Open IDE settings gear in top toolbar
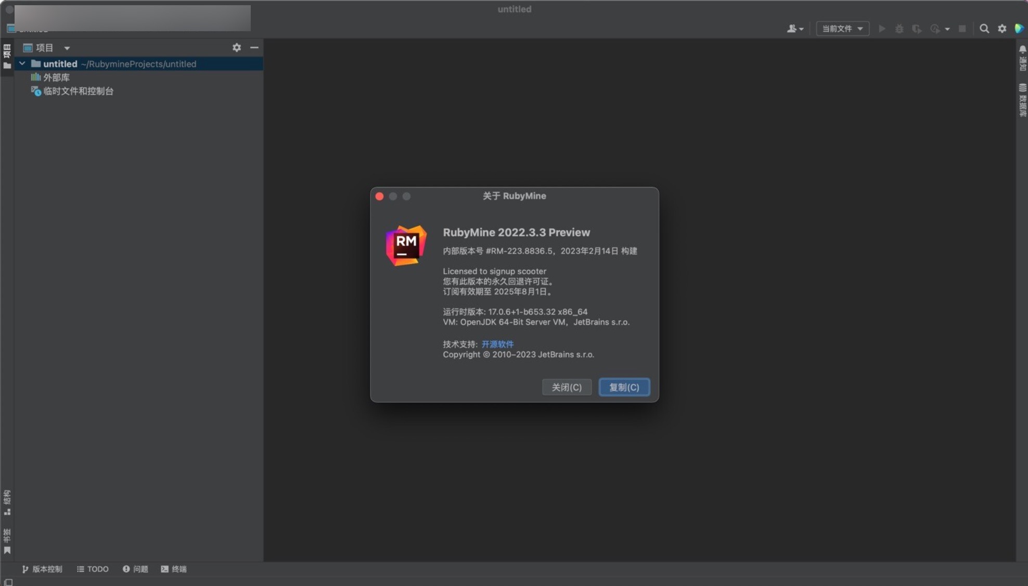The image size is (1028, 586). 1002,29
